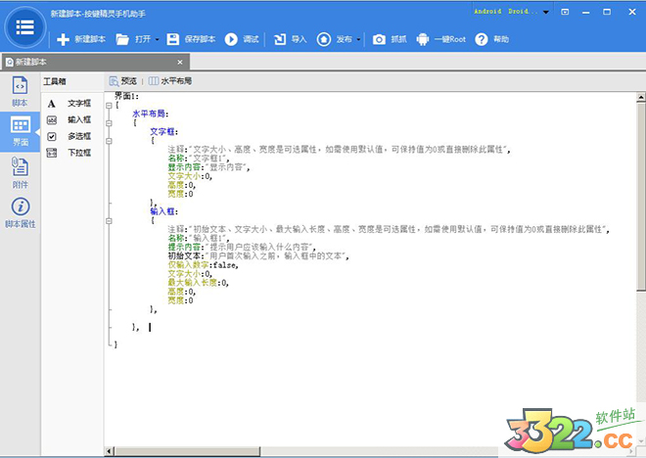Click 一键Root Android icon
The height and width of the screenshot is (458, 646).
click(x=422, y=40)
